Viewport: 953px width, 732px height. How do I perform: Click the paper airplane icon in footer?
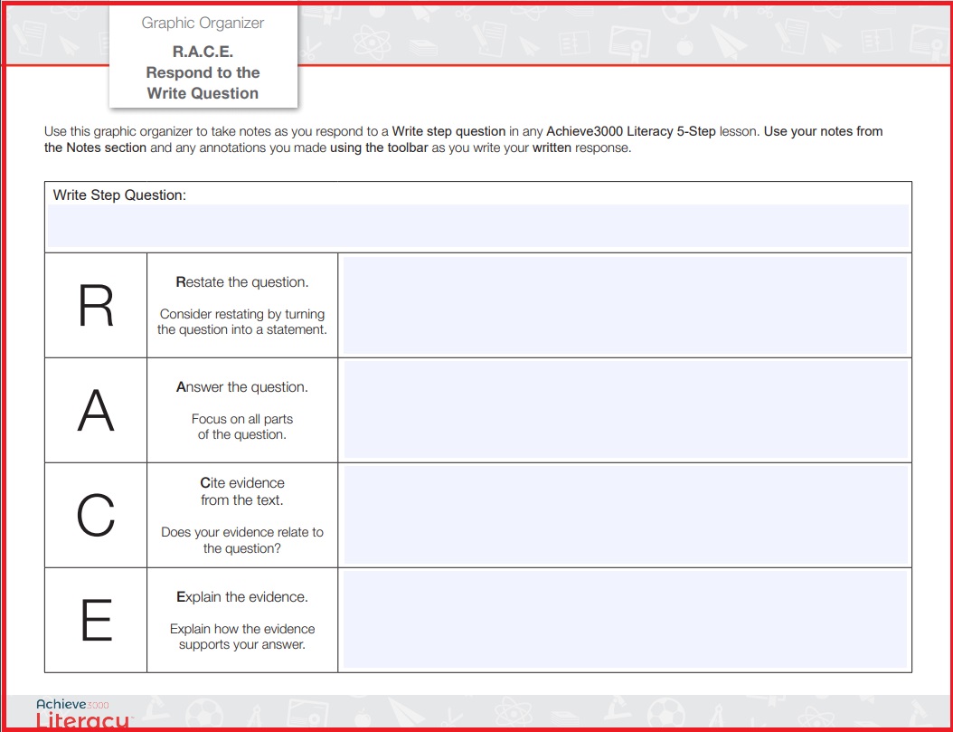click(407, 710)
